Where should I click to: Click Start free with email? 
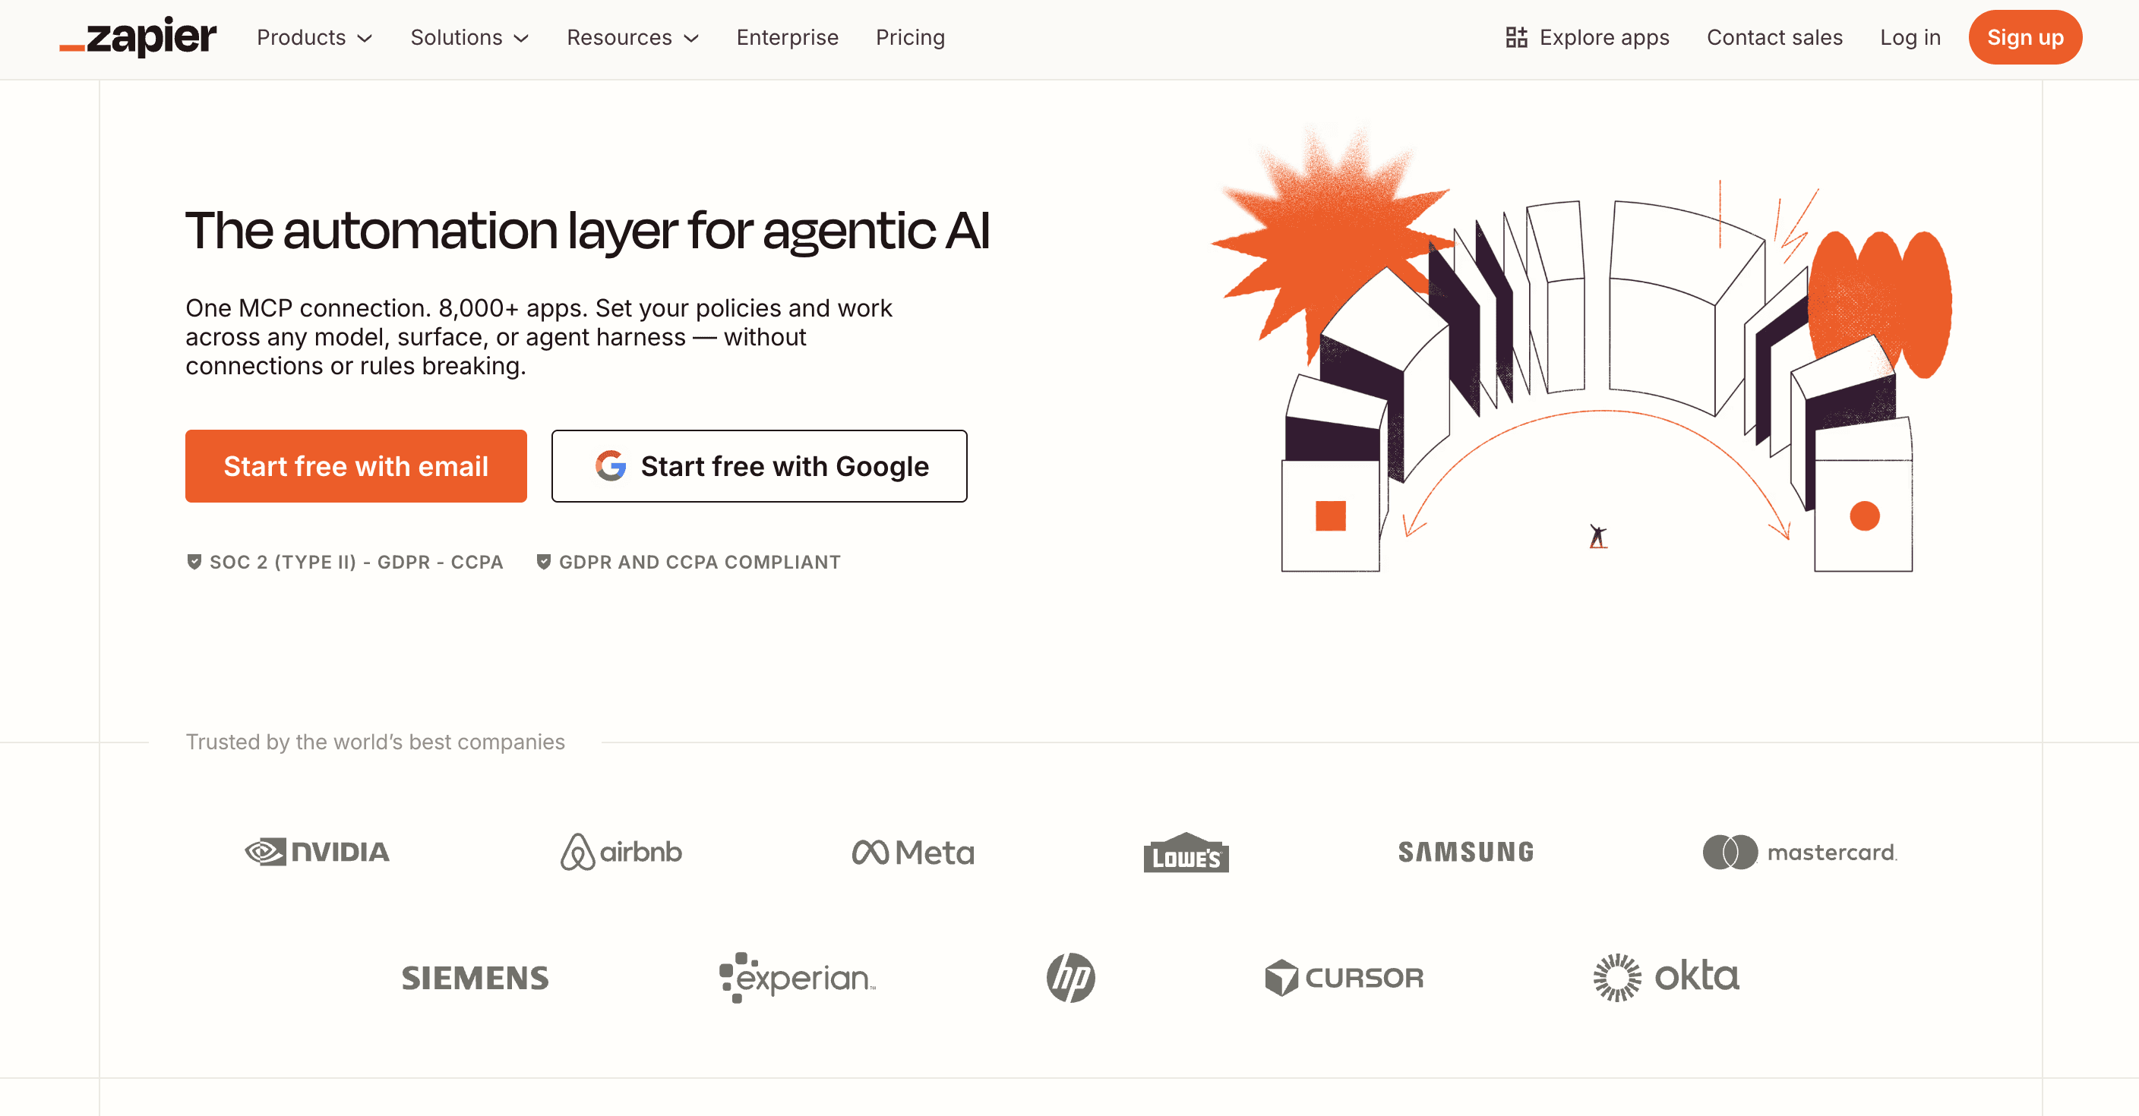[355, 465]
